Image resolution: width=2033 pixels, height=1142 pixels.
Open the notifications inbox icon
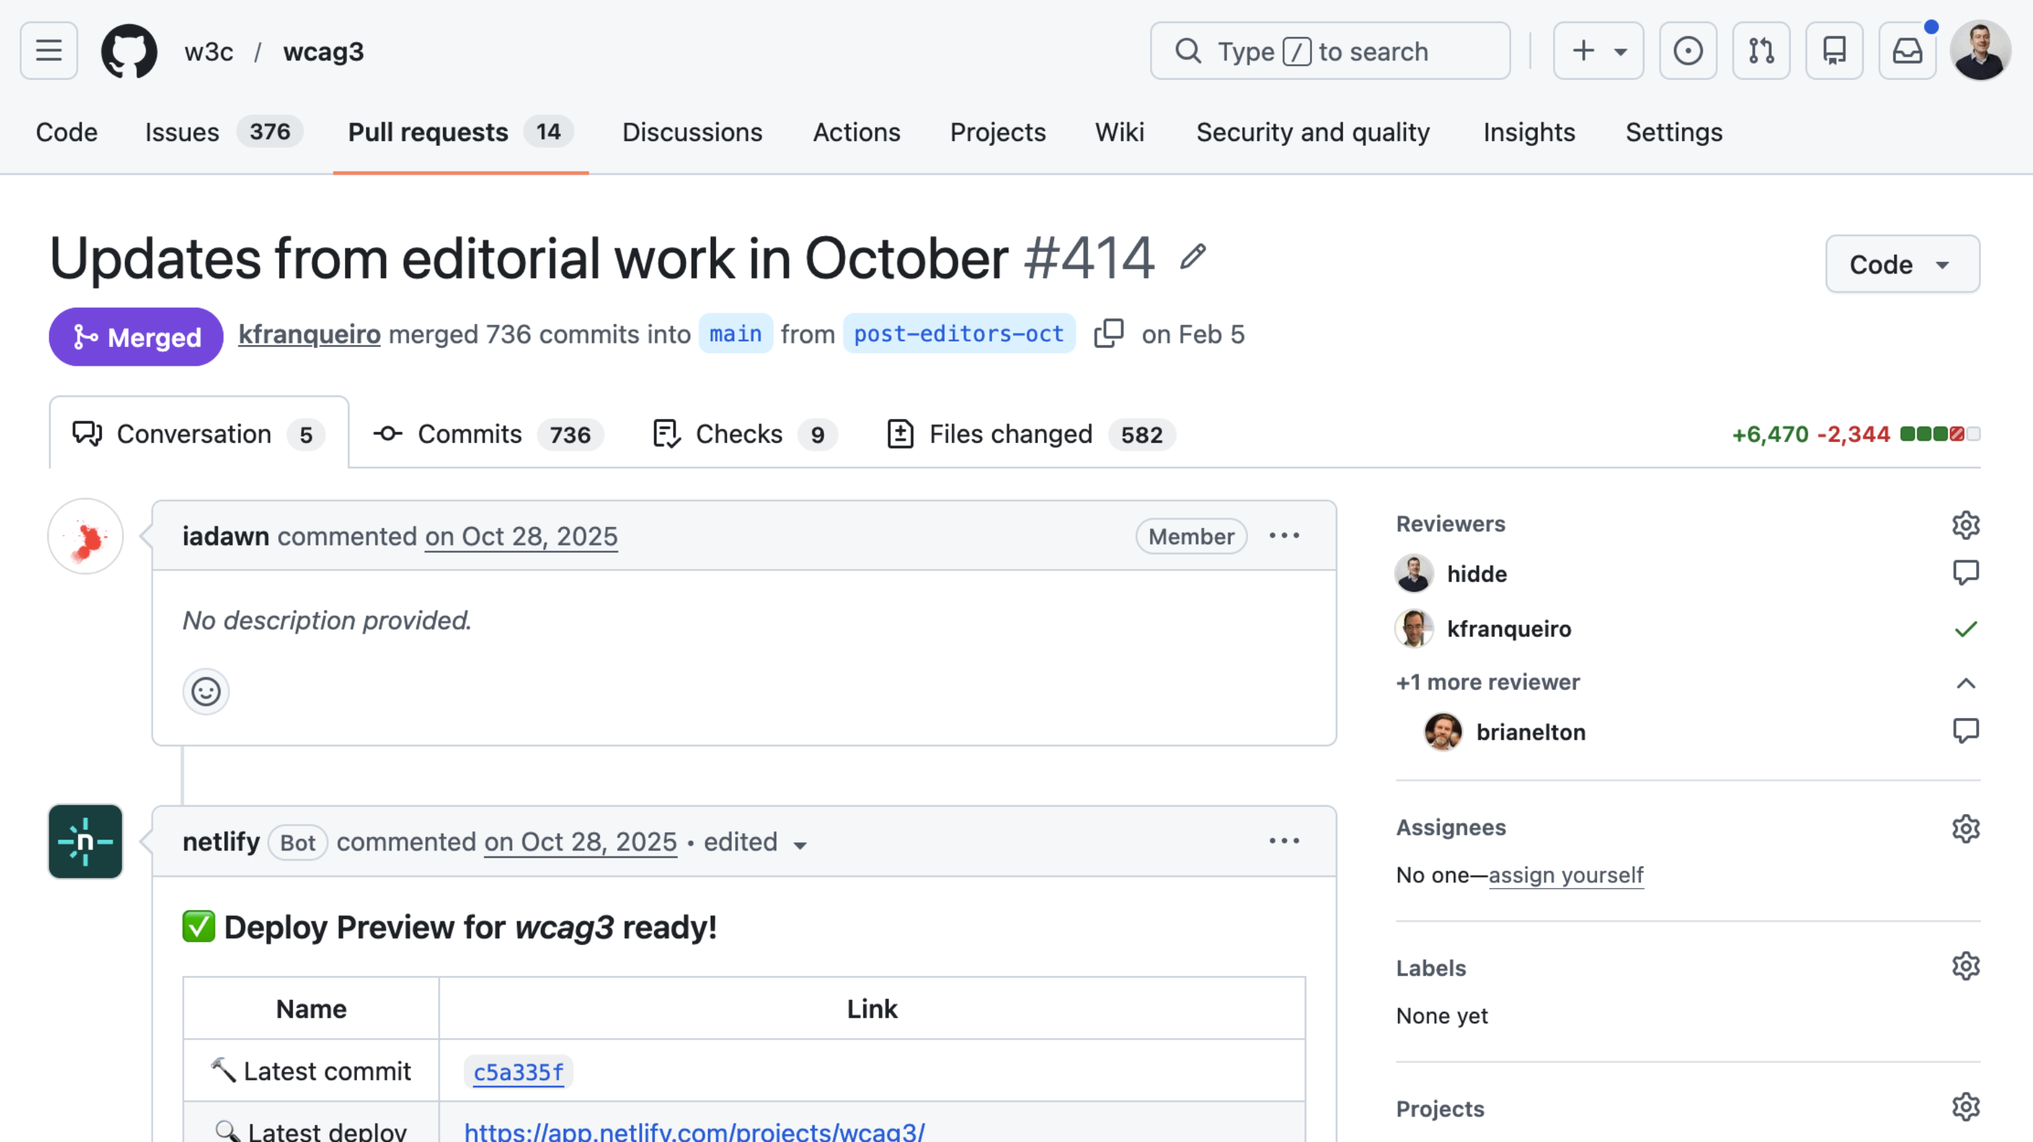coord(1907,51)
